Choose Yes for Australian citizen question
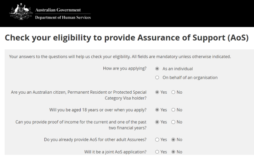Viewport: 254px width, 156px height. point(157,92)
